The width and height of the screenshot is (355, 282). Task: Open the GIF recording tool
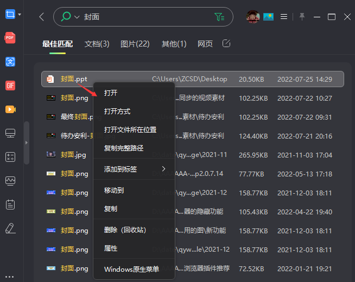click(10, 86)
